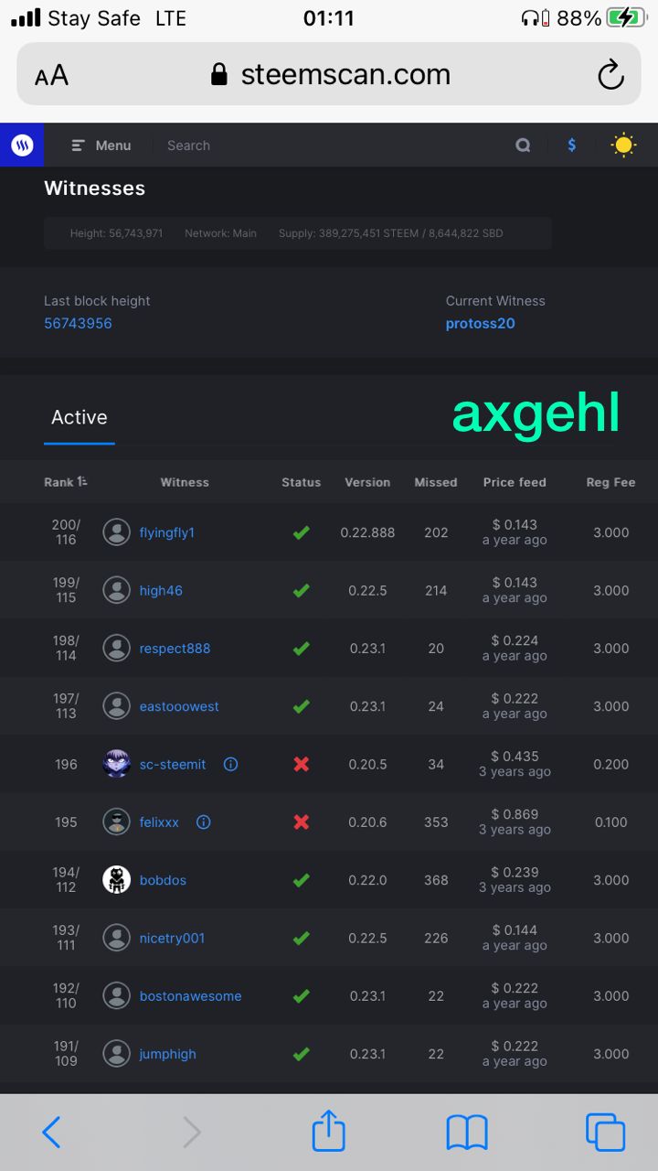658x1171 pixels.
Task: Tap the green check status for bostonawesome
Action: pyautogui.click(x=301, y=996)
